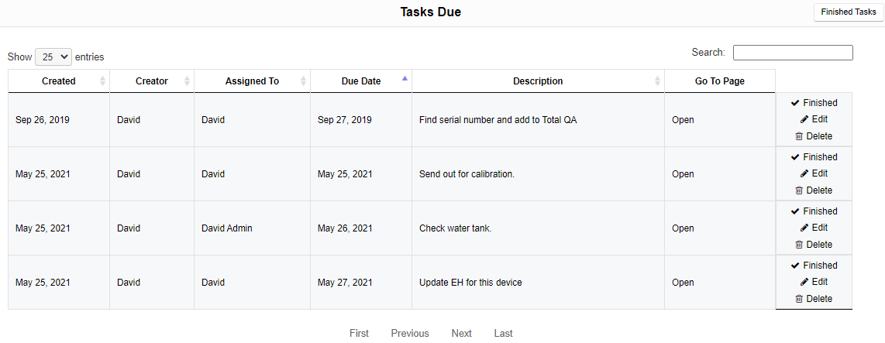Jump to the Last page
885x343 pixels.
pos(503,333)
